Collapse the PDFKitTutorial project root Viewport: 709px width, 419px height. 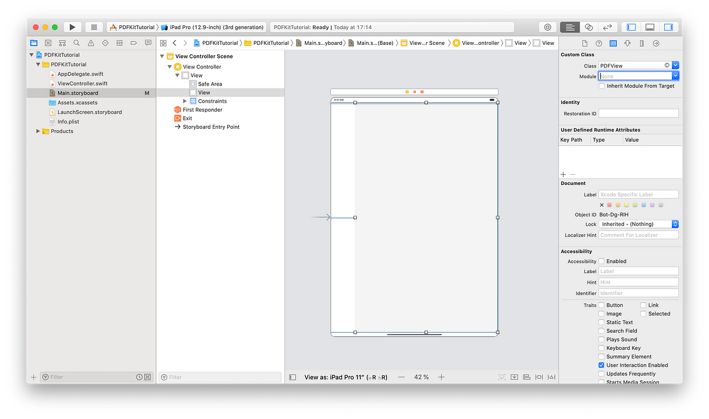click(32, 55)
